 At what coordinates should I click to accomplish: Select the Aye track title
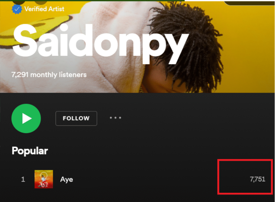click(x=67, y=180)
